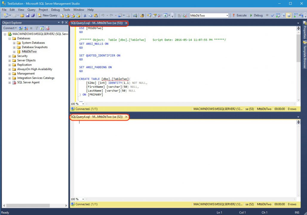Click the New Query button
This screenshot has width=307, height=215.
click(x=47, y=16)
